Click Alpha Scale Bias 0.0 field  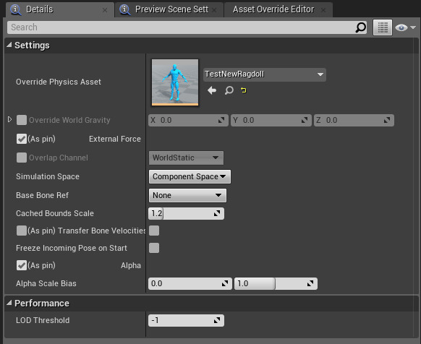pyautogui.click(x=190, y=283)
